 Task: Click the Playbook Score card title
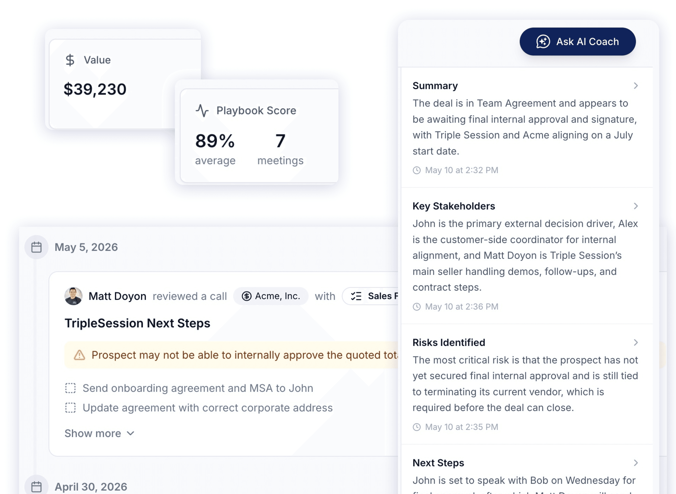tap(256, 111)
